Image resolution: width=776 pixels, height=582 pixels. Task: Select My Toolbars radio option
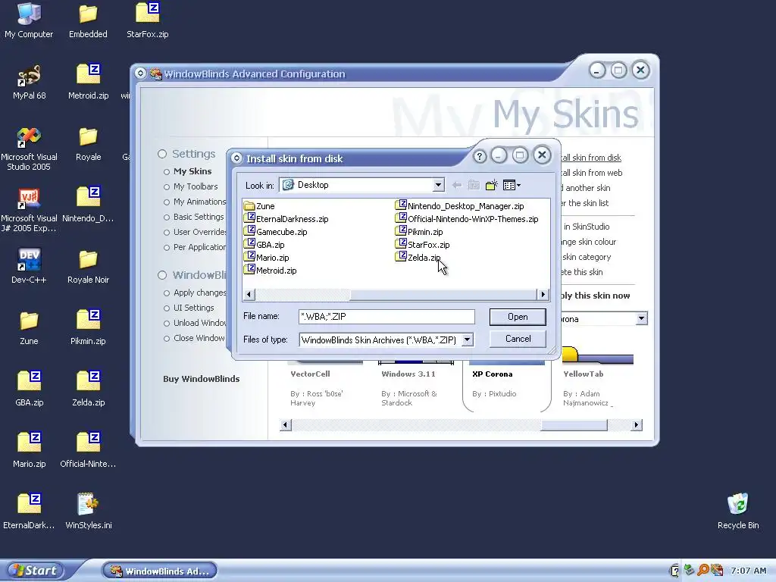click(190, 186)
